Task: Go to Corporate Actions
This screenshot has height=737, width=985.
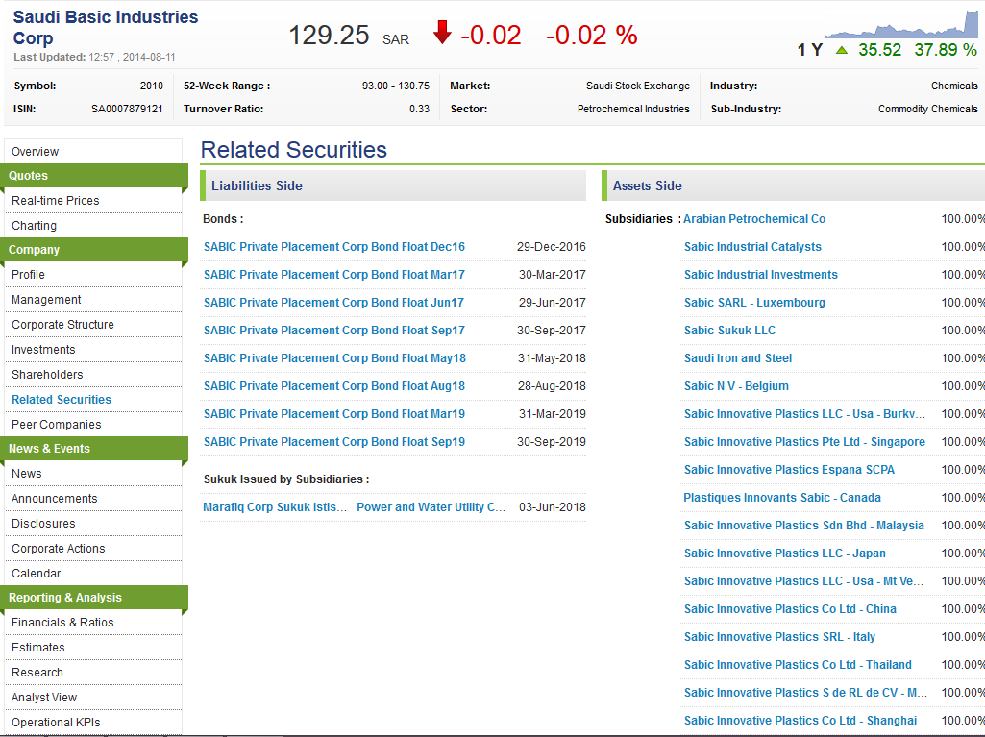Action: click(59, 549)
